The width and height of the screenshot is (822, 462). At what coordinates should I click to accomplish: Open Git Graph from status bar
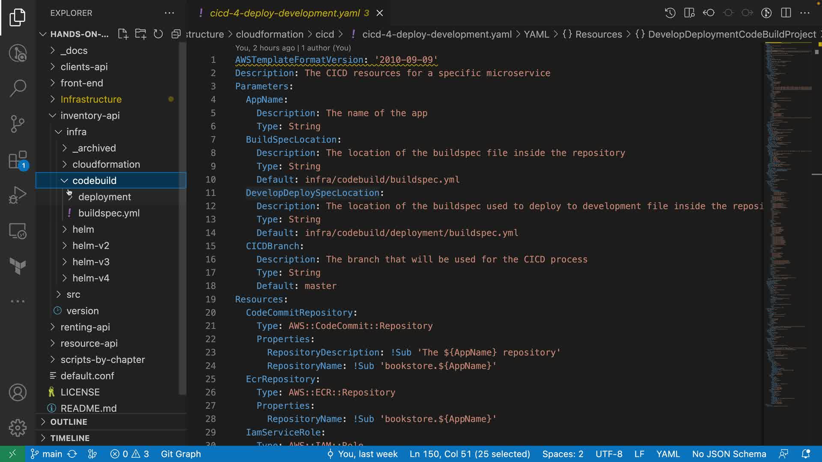(180, 454)
